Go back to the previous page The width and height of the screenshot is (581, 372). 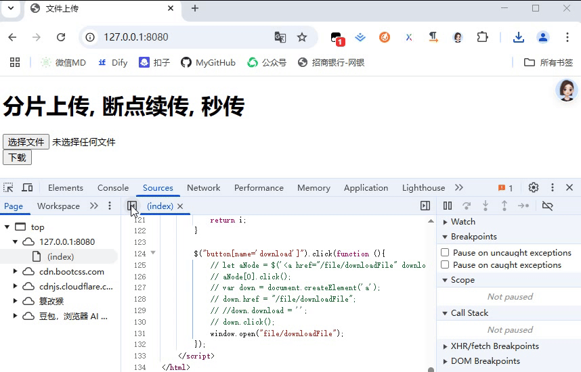point(12,37)
